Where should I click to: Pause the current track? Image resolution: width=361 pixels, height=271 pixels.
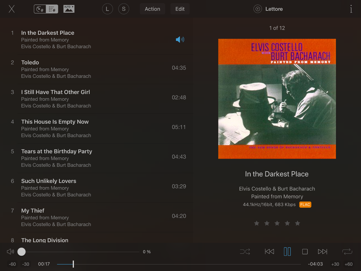(287, 252)
